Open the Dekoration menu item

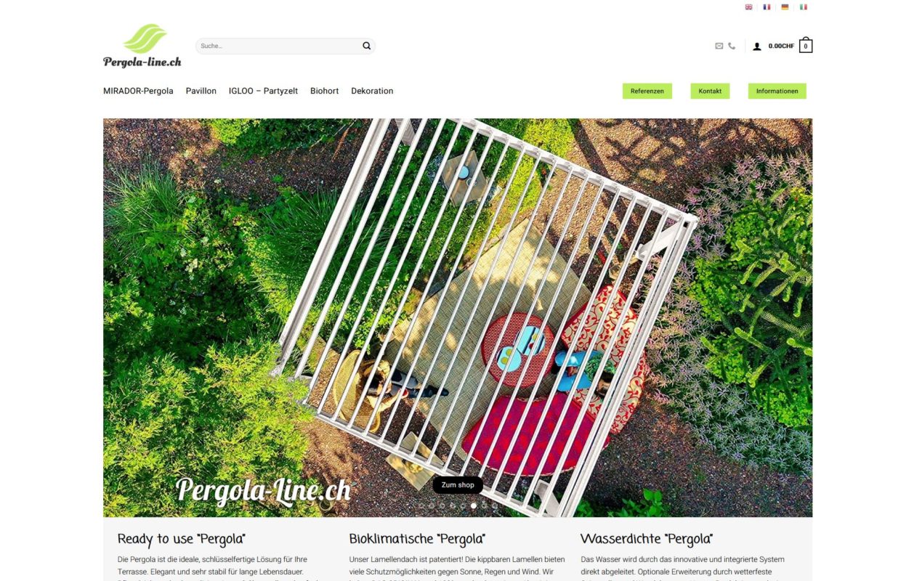click(372, 91)
